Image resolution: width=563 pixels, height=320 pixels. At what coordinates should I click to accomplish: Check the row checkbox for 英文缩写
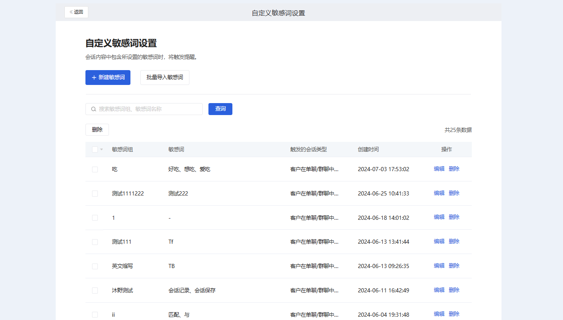click(95, 266)
